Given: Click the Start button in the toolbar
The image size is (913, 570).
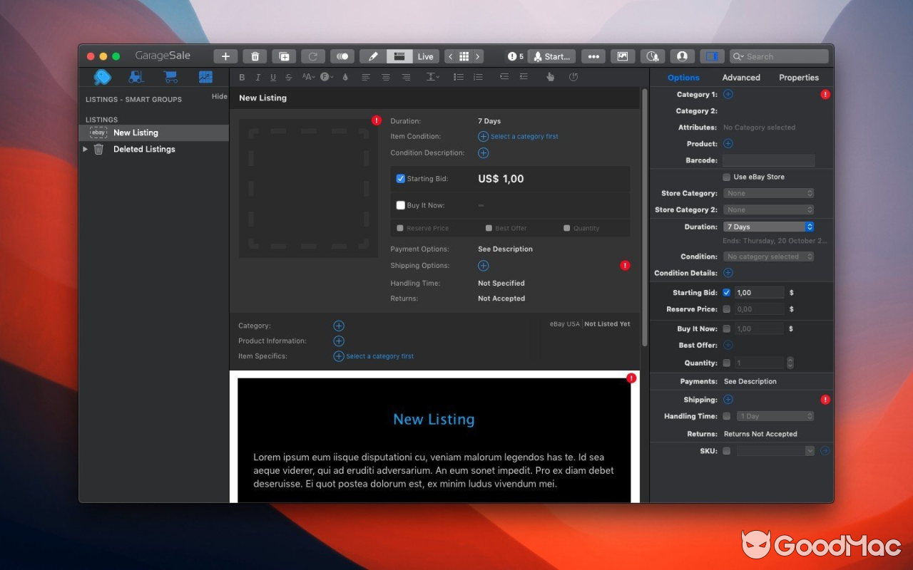Looking at the screenshot, I should [x=551, y=56].
